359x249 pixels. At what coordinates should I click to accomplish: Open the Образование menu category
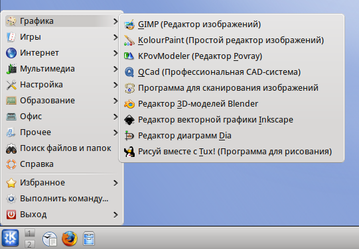click(x=62, y=101)
